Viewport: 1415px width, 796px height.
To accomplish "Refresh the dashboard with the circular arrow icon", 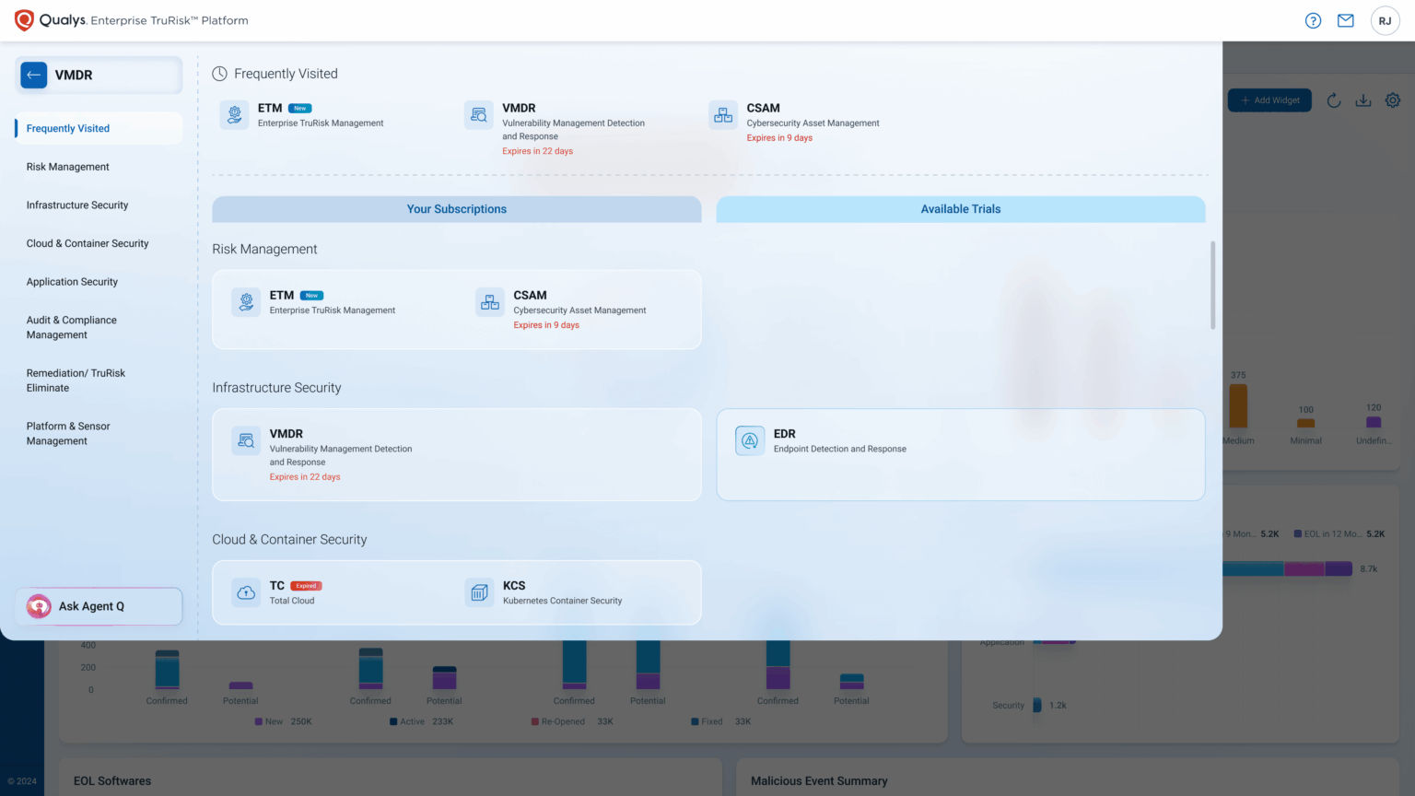I will coord(1333,100).
